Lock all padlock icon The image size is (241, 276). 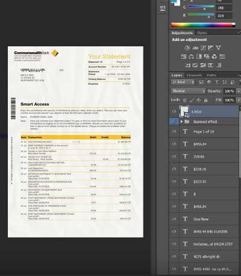(x=205, y=100)
